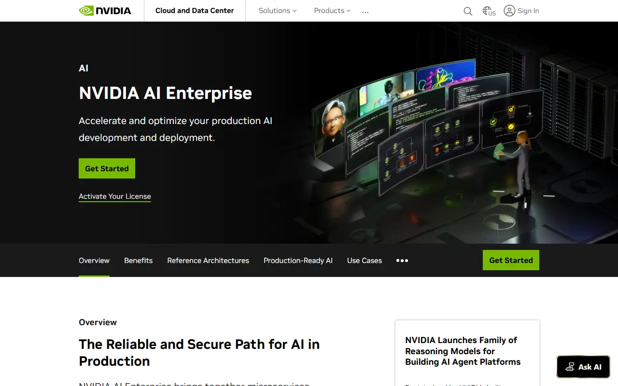Screen dimensions: 618x386
Task: Click the Ask AI chat icon
Action: [x=570, y=367]
